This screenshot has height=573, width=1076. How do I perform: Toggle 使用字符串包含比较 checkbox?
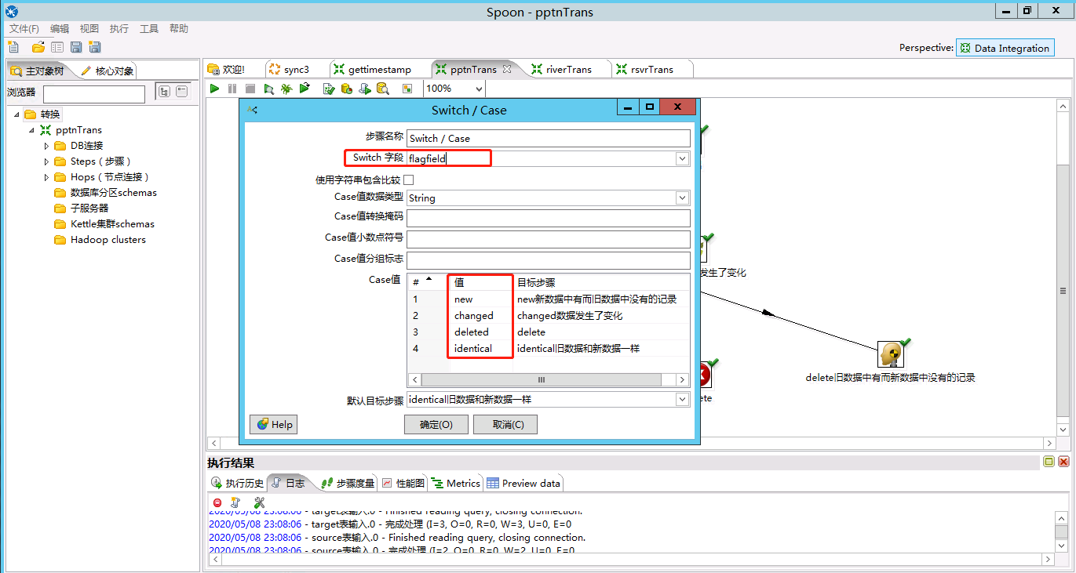coord(408,180)
